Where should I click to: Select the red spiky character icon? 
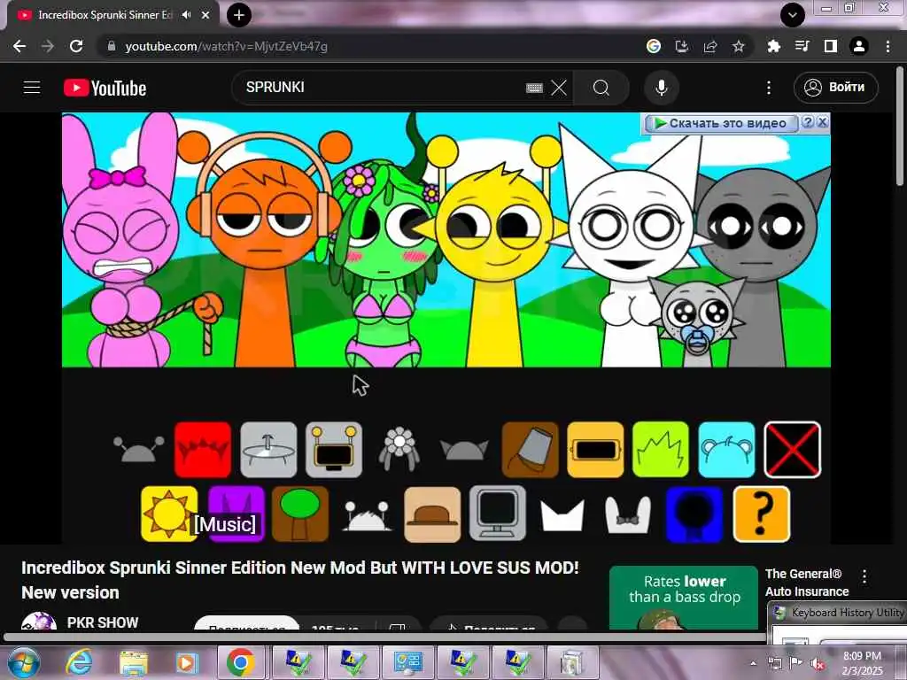coord(203,450)
